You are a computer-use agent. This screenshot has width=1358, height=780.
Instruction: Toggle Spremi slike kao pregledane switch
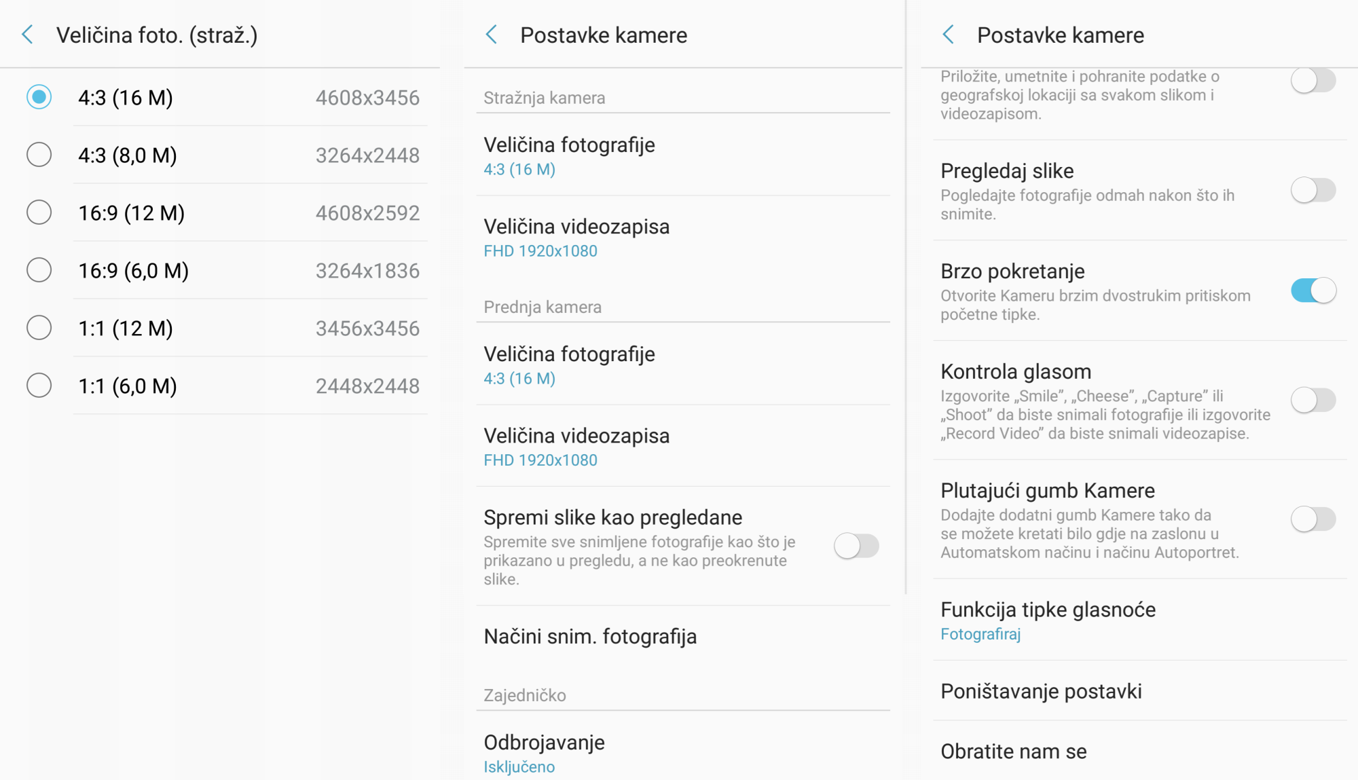coord(857,546)
